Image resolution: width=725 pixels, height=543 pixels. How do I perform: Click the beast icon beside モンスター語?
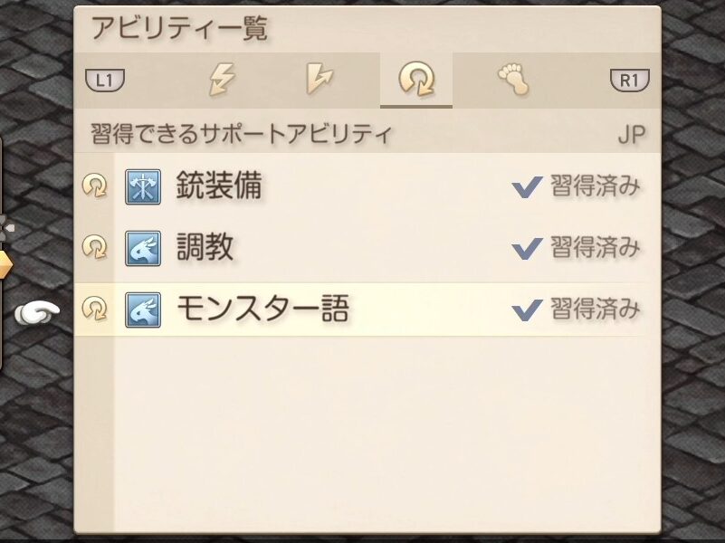(x=142, y=310)
